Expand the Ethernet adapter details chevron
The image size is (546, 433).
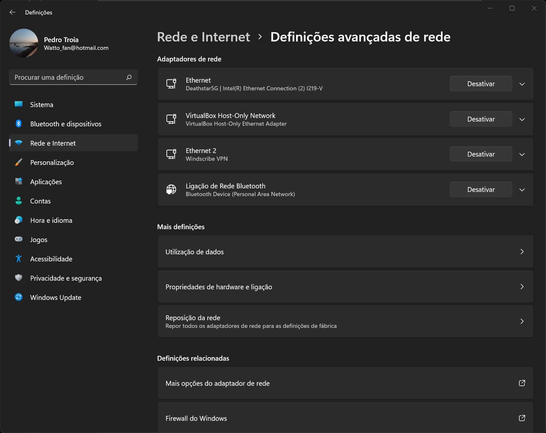[x=522, y=84]
